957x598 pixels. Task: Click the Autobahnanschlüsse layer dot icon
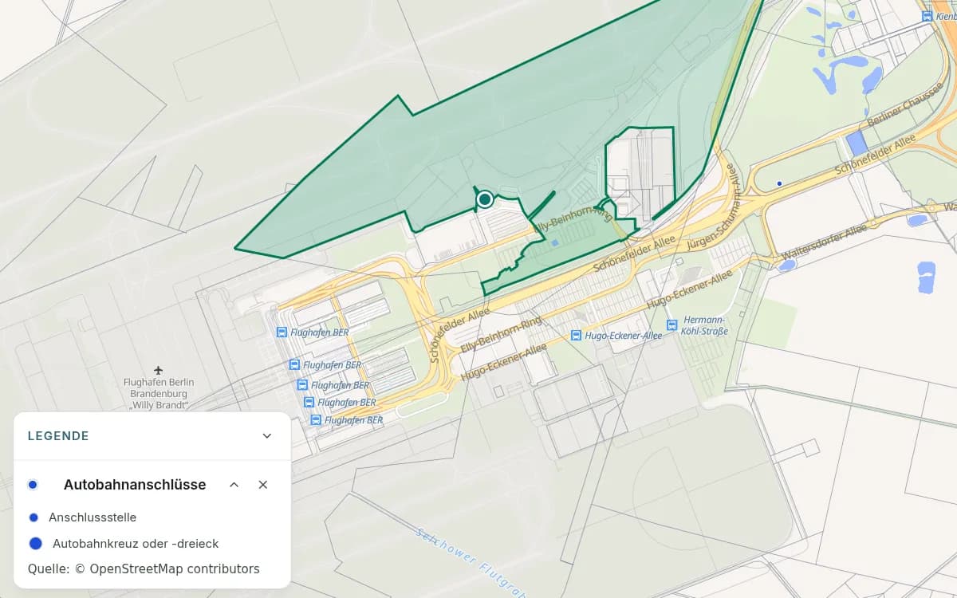(33, 485)
